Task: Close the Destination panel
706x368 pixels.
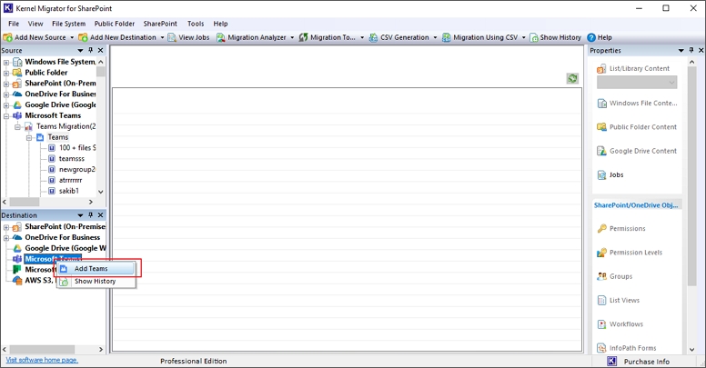Action: (100, 215)
